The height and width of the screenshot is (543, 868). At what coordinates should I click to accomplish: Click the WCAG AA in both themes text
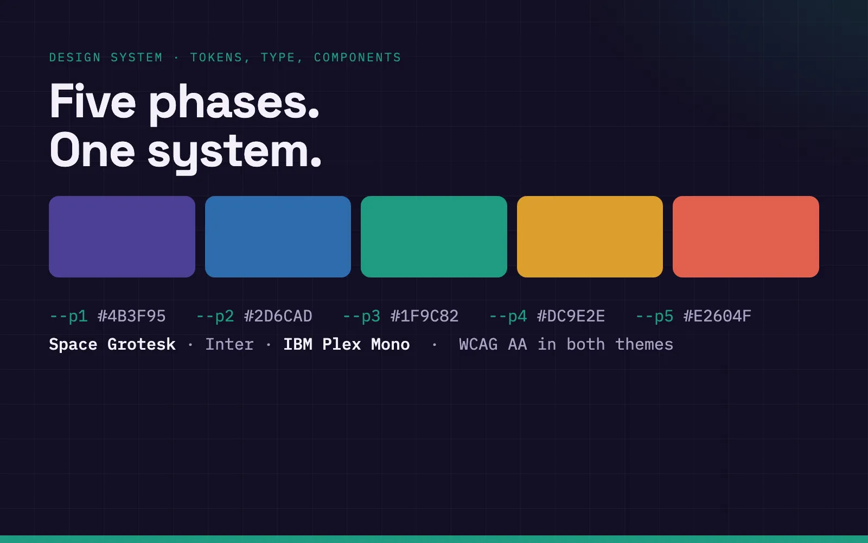pyautogui.click(x=566, y=344)
